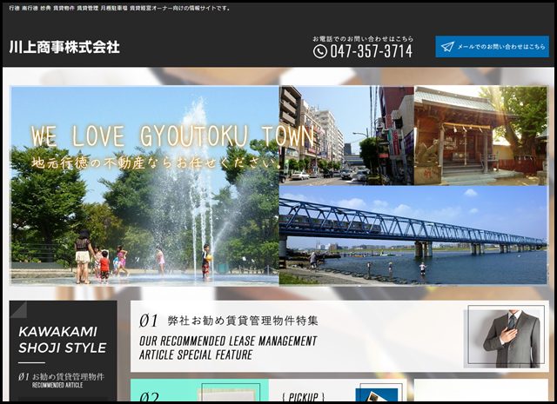Click the 川上商事株式会社 company logo
Screen dimensions: 557x404
coord(64,47)
